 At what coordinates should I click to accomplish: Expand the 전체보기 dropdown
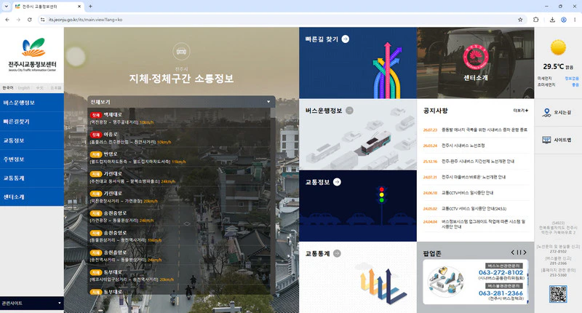pos(181,102)
